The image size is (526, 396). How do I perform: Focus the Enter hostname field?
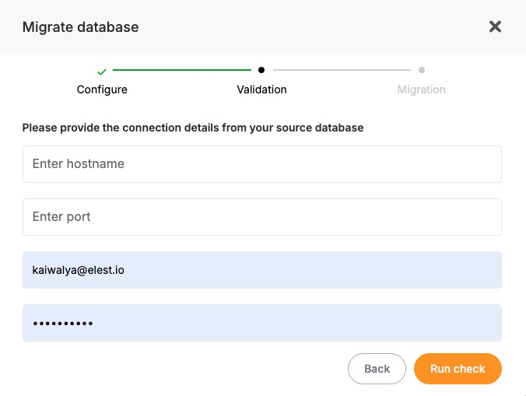tap(261, 164)
